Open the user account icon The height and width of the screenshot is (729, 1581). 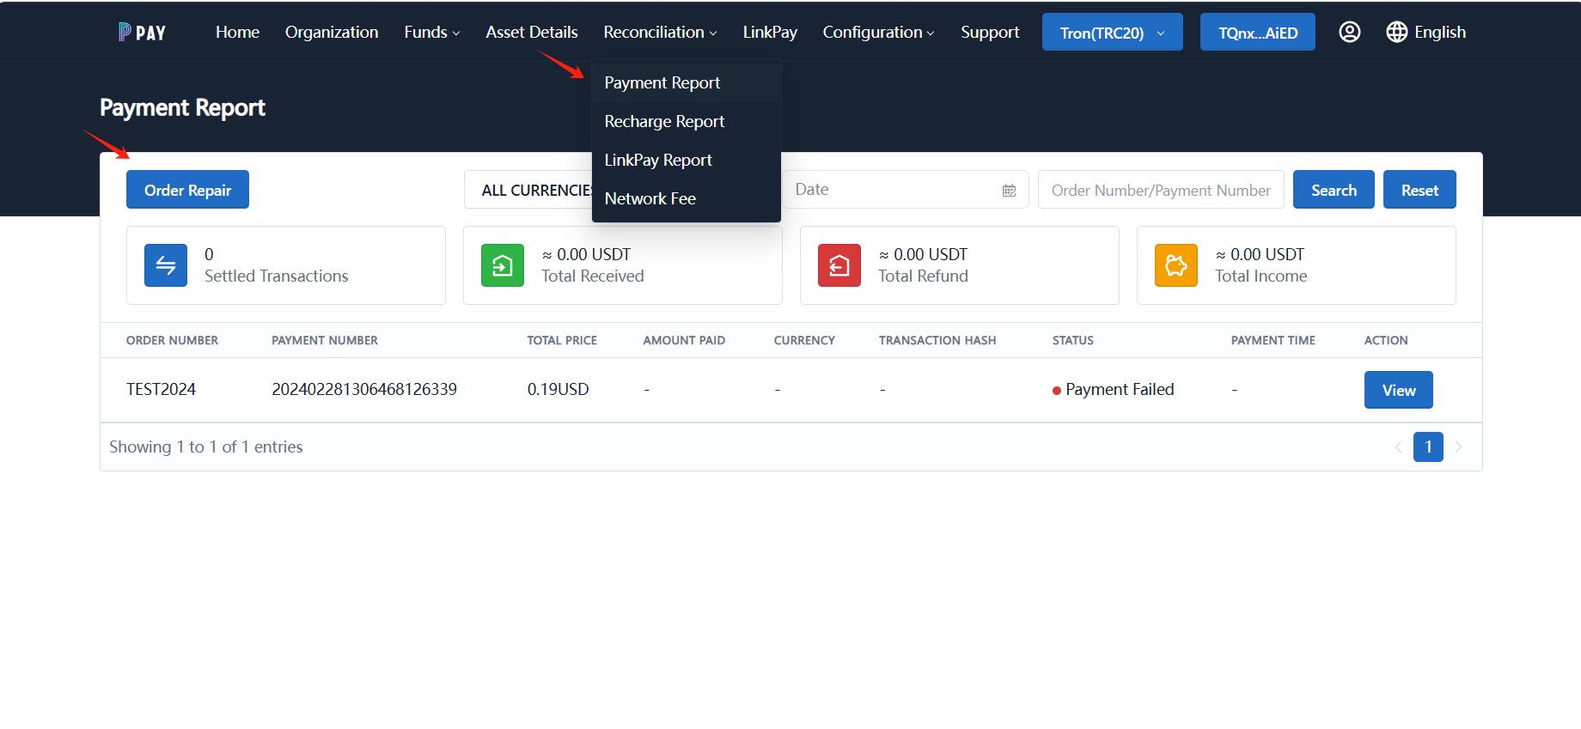(x=1350, y=32)
